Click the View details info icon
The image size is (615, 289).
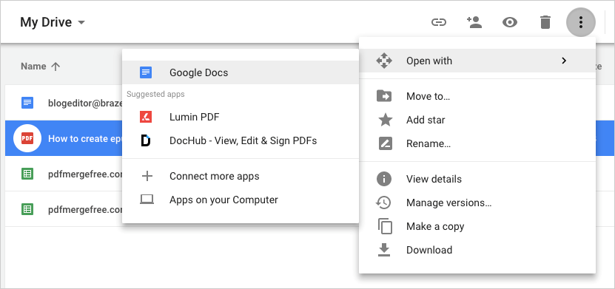tap(384, 179)
